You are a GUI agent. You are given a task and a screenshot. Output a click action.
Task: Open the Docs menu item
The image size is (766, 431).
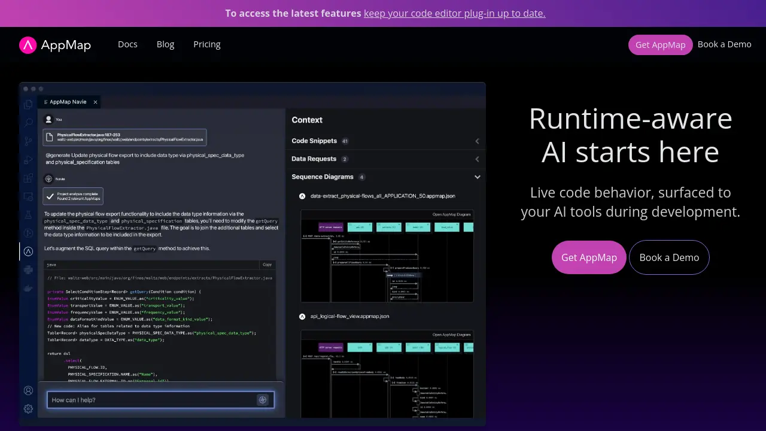(x=127, y=44)
